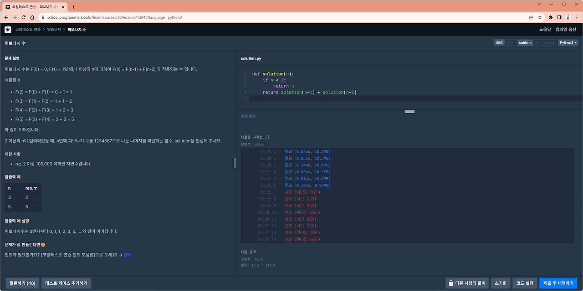Click the horizontal splitter handle between editor and results
The width and height of the screenshot is (583, 291).
409,111
